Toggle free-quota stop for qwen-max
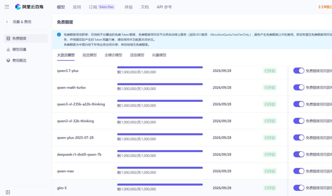 [x=298, y=171]
